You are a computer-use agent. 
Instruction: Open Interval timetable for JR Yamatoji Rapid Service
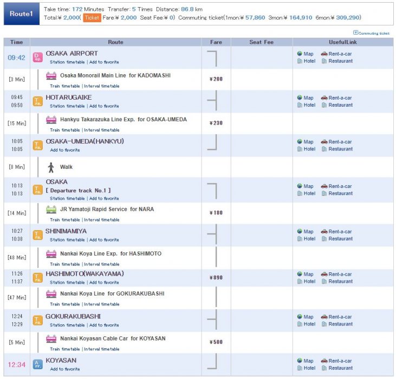[101, 220]
